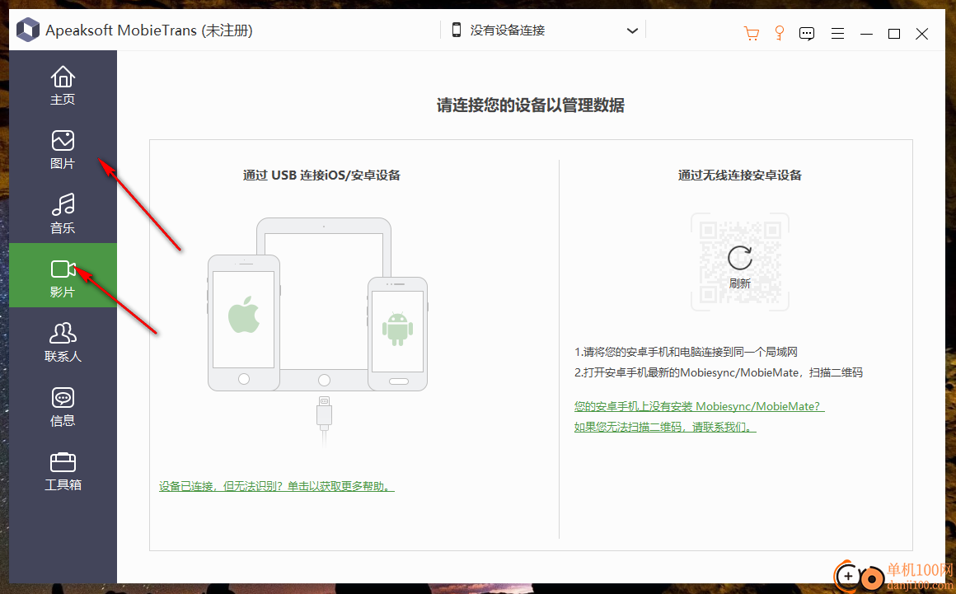The height and width of the screenshot is (594, 956).
Task: Open 您的安卓手机上没有安装 Mobiesync/MobieMate link
Action: click(699, 406)
